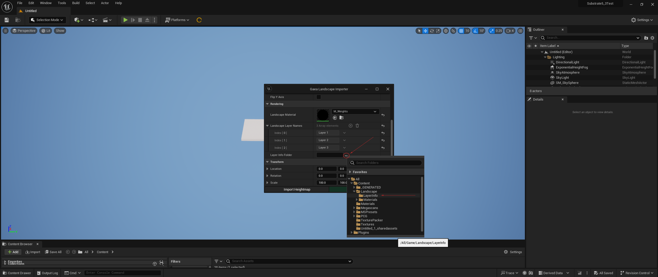658x277 pixels.
Task: Open the File menu
Action: (x=20, y=3)
